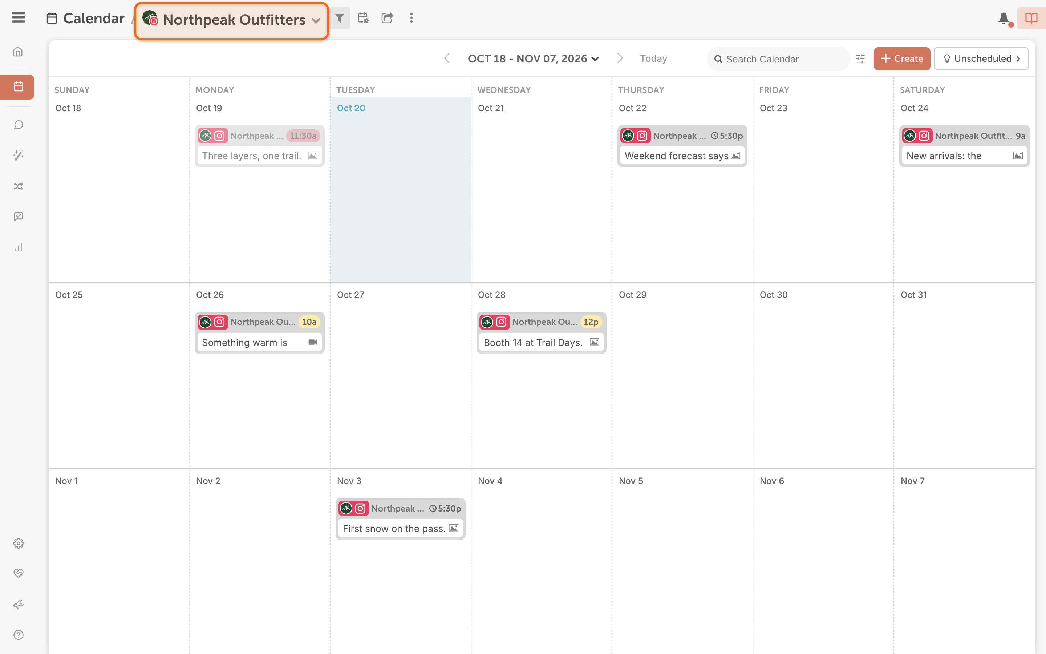Screen dimensions: 1046x654
Task: Focus the Search Calendar field
Action: (x=778, y=59)
